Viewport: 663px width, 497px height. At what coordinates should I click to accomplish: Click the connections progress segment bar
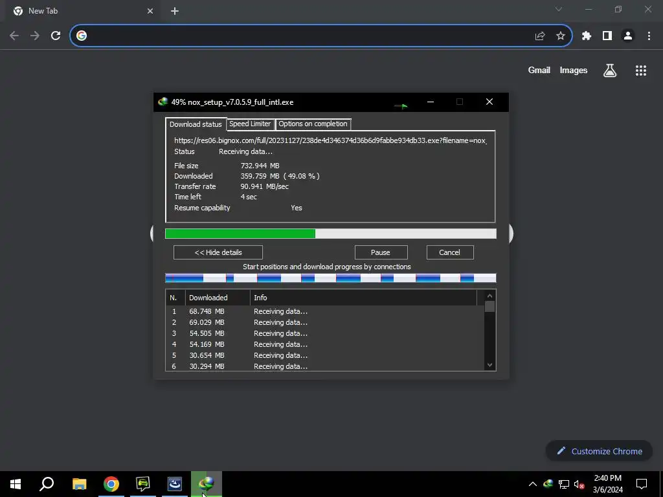point(331,278)
